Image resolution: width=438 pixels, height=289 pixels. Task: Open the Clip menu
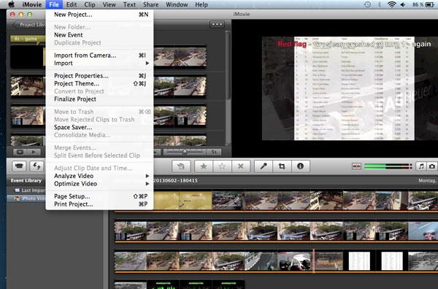pyautogui.click(x=90, y=4)
